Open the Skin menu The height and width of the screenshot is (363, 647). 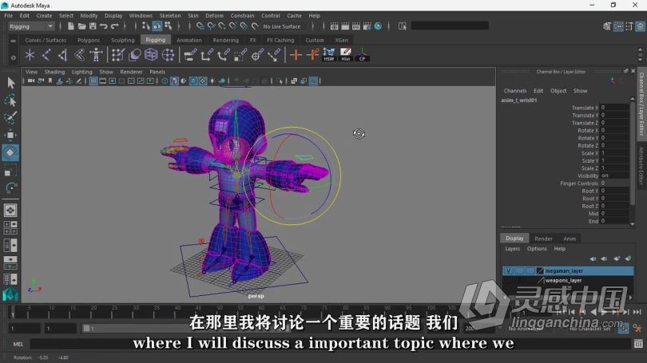193,16
